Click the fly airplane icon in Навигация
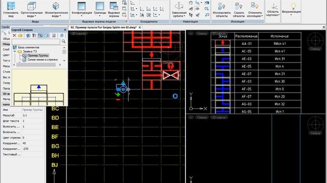 198,15
